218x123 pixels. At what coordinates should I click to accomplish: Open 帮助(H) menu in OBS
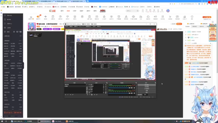pyautogui.click(x=99, y=26)
